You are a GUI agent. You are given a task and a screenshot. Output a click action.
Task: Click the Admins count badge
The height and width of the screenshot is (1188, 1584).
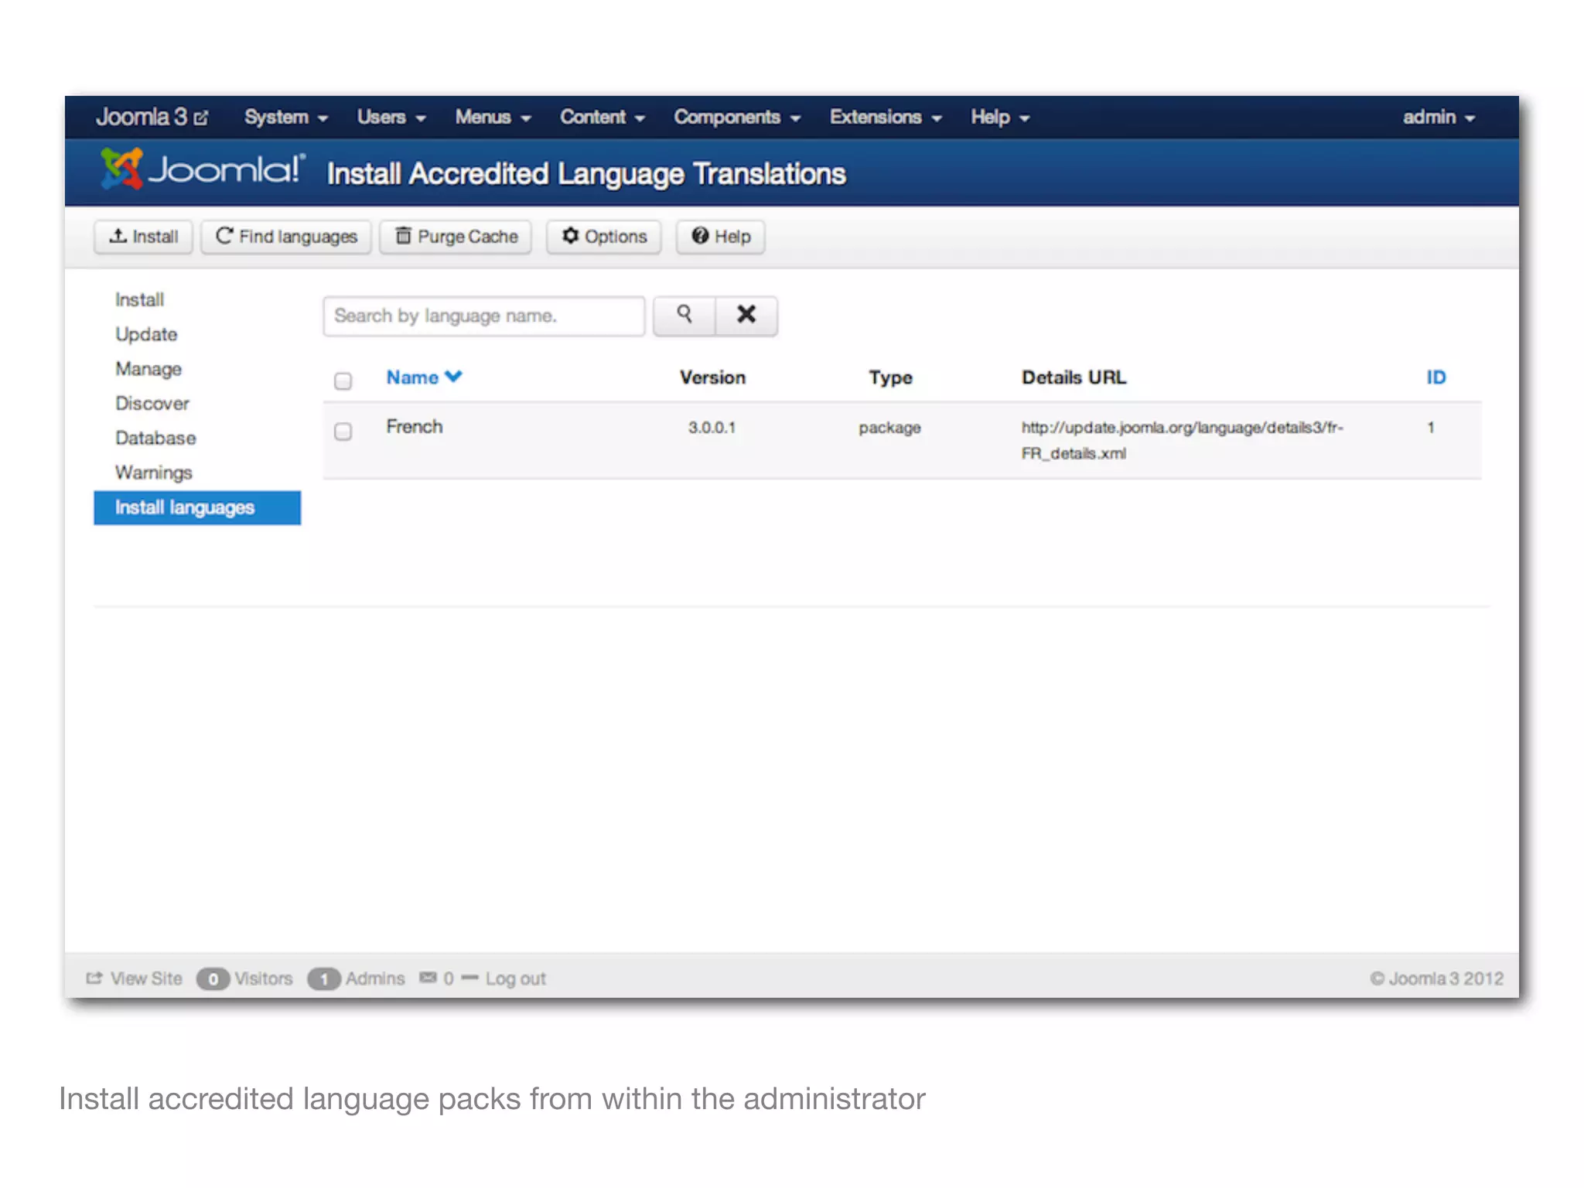[324, 978]
